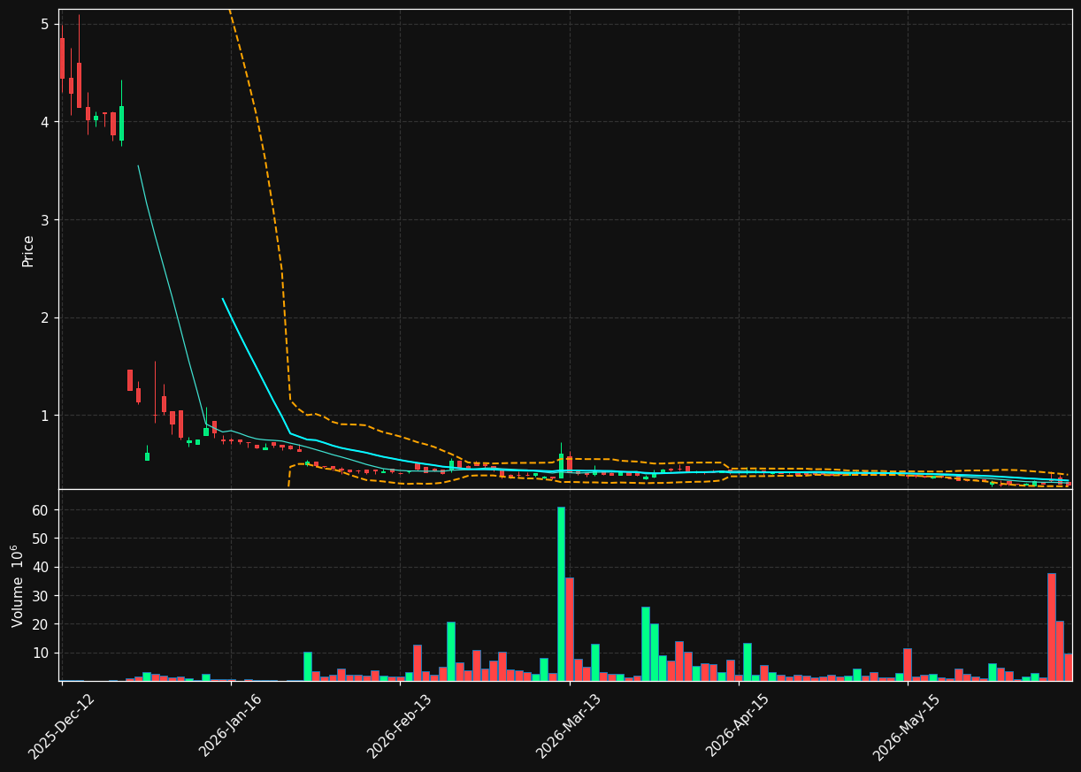Click price axis value 1
The height and width of the screenshot is (772, 1081).
44,416
